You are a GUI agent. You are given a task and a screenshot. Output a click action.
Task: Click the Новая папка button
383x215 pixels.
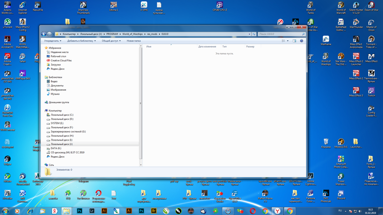coord(134,41)
